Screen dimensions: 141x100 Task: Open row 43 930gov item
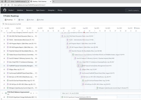[x=15, y=69]
